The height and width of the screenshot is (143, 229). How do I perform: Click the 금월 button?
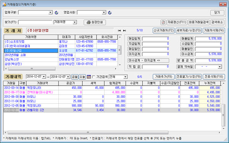[75, 77]
